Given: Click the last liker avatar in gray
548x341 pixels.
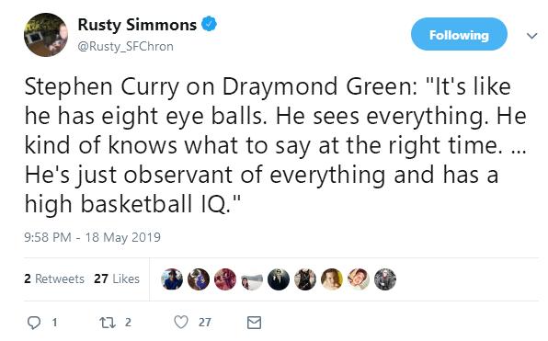Looking at the screenshot, I should (385, 279).
